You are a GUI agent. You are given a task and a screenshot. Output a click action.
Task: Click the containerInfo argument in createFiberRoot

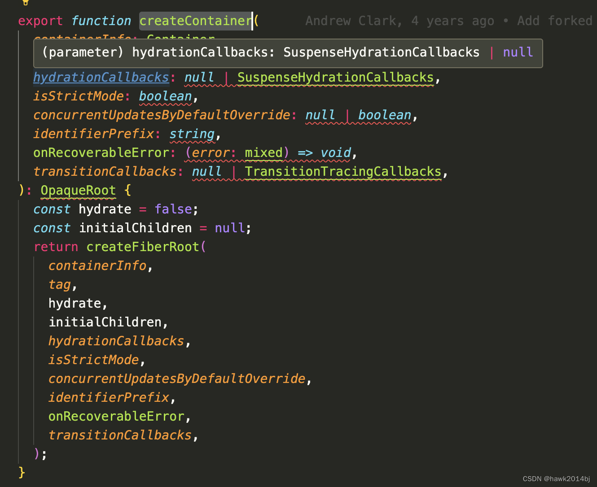click(x=97, y=266)
